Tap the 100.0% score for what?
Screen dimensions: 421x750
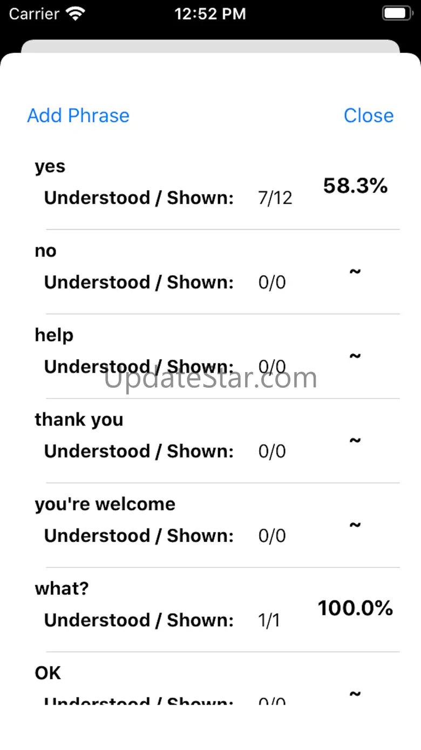coord(355,608)
